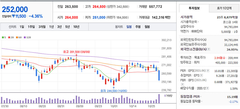Click the help icon beside 외국인소진율(B/A)
Screen dimensions: 240x109
(209, 49)
